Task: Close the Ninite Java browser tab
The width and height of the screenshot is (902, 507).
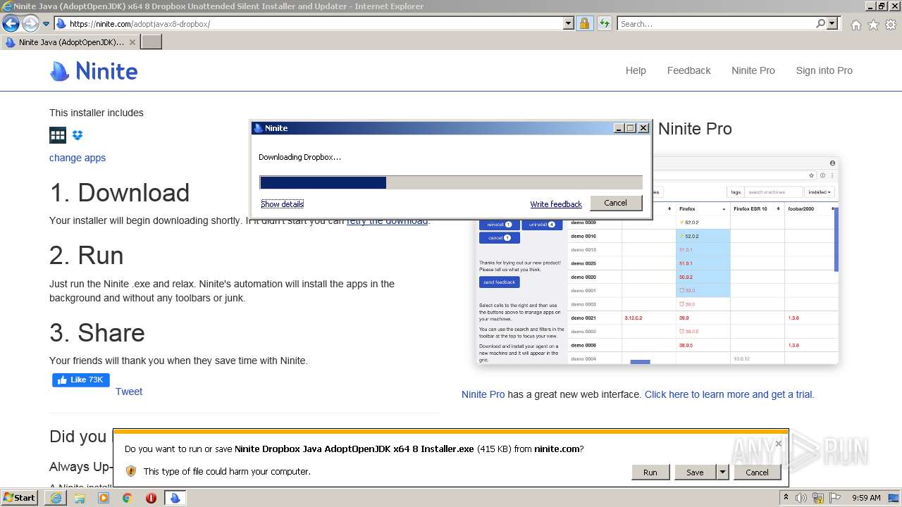Action: [132, 42]
